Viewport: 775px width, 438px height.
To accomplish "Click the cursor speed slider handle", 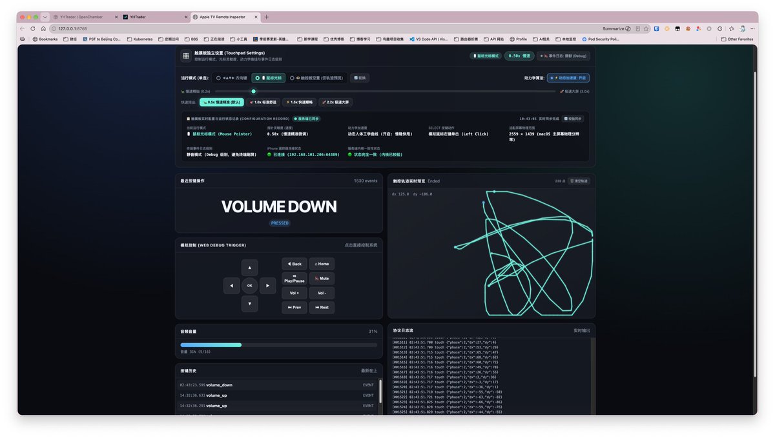I will (x=253, y=92).
